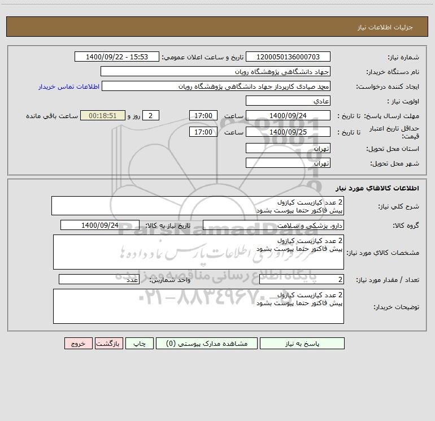This screenshot has width=435, height=421.
Task: Select the need number field 1200050136000703
Action: click(x=288, y=57)
